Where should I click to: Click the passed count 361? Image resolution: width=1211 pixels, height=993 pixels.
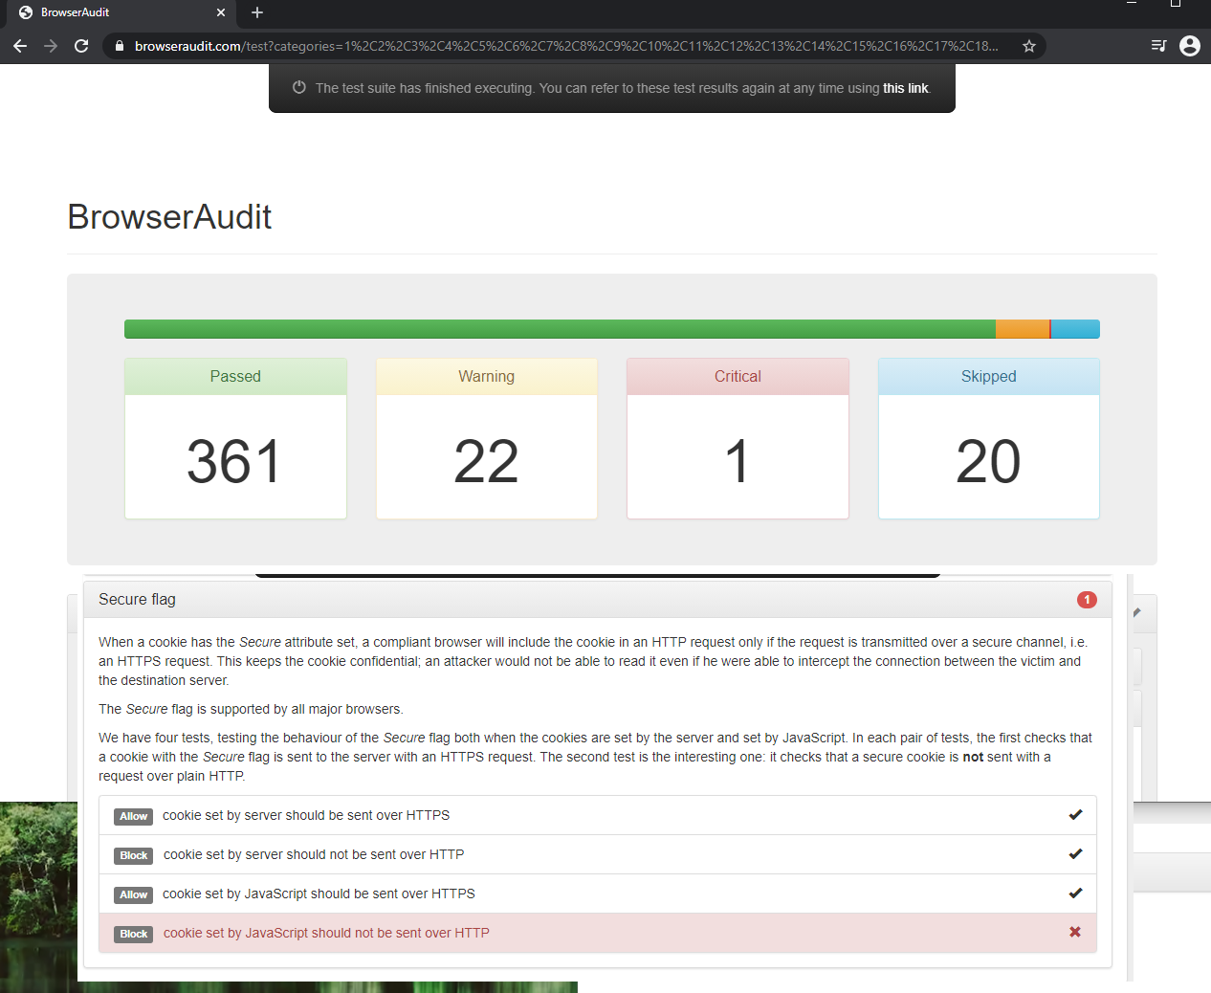pos(234,461)
